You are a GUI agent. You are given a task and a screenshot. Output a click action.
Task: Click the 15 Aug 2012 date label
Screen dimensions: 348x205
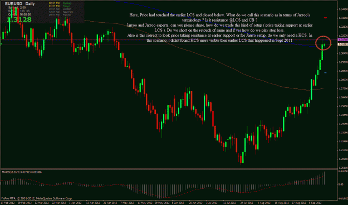click(281, 203)
